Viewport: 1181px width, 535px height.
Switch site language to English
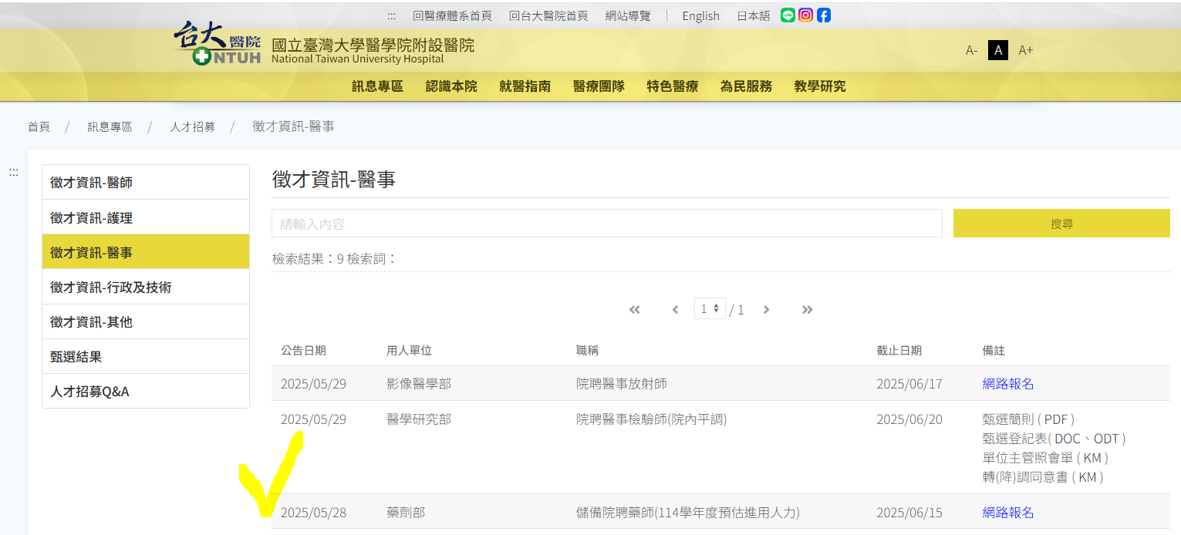[700, 16]
